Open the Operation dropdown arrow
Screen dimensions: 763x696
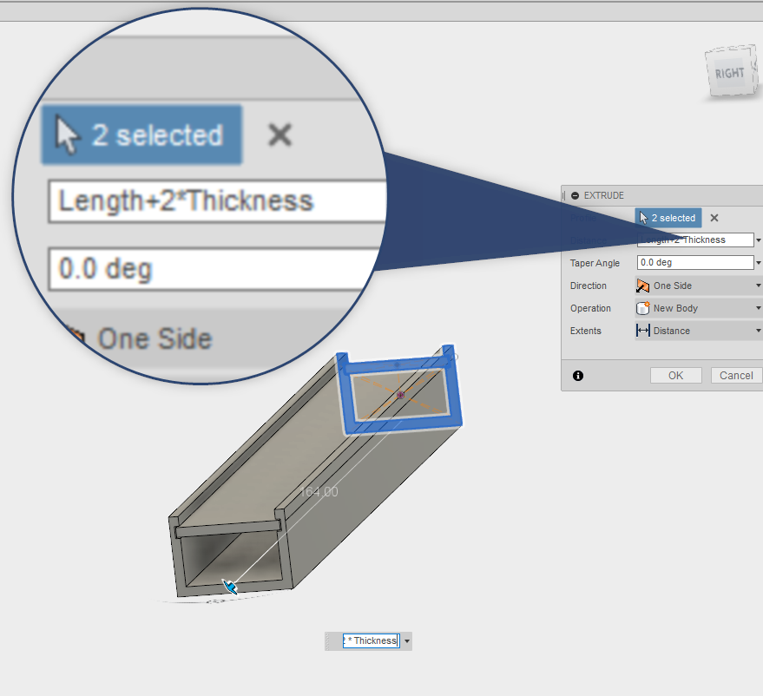pyautogui.click(x=758, y=308)
